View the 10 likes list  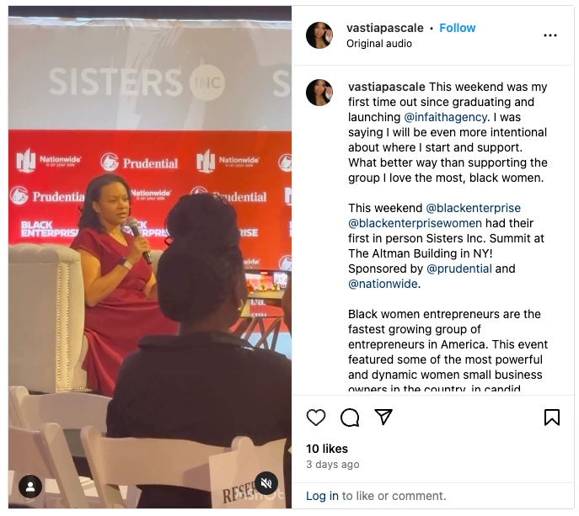click(327, 449)
